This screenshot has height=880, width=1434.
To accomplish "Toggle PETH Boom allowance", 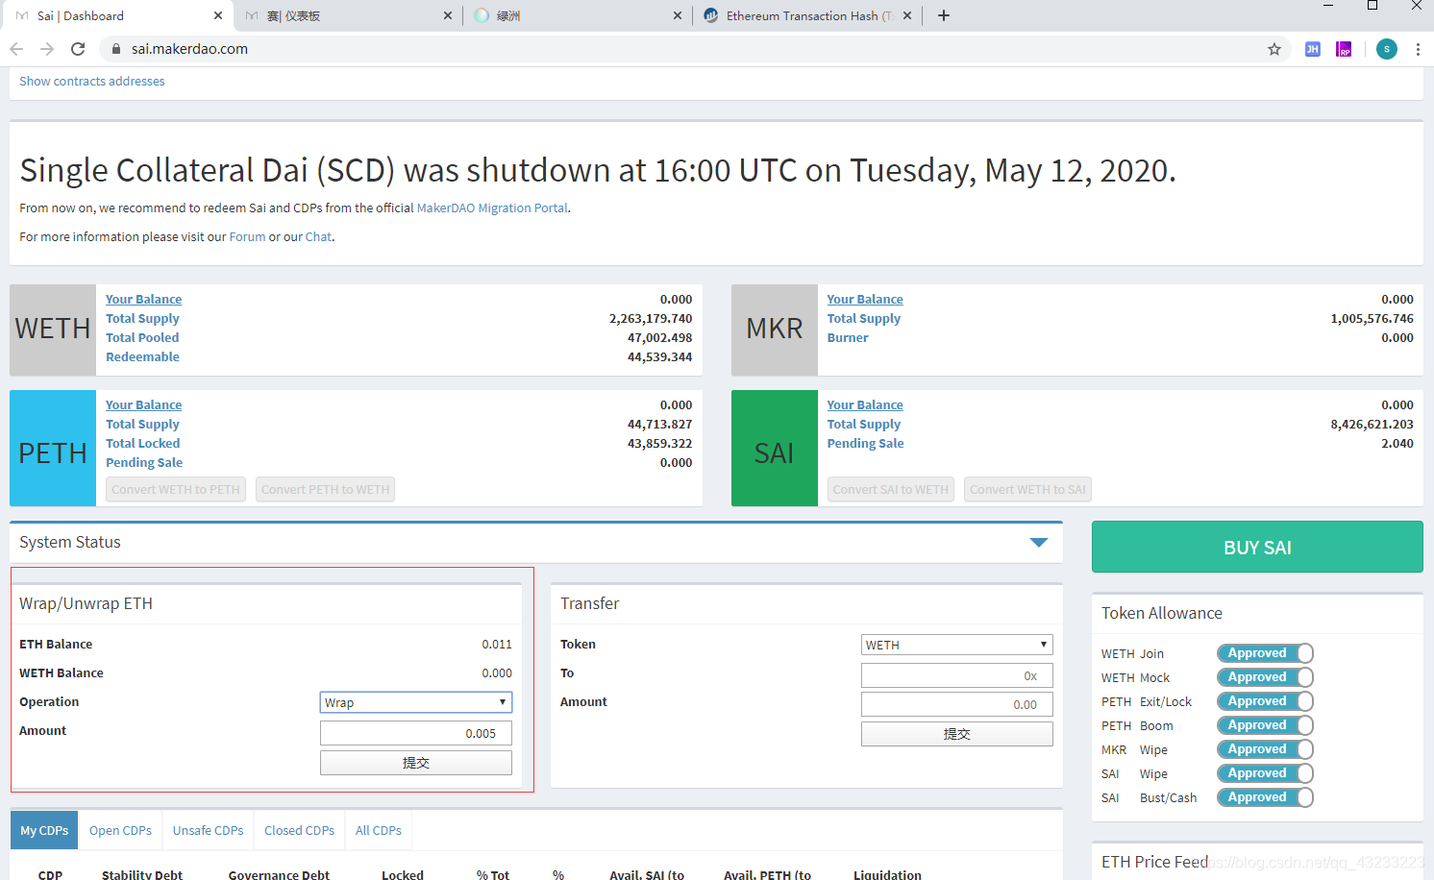I will coord(1265,725).
